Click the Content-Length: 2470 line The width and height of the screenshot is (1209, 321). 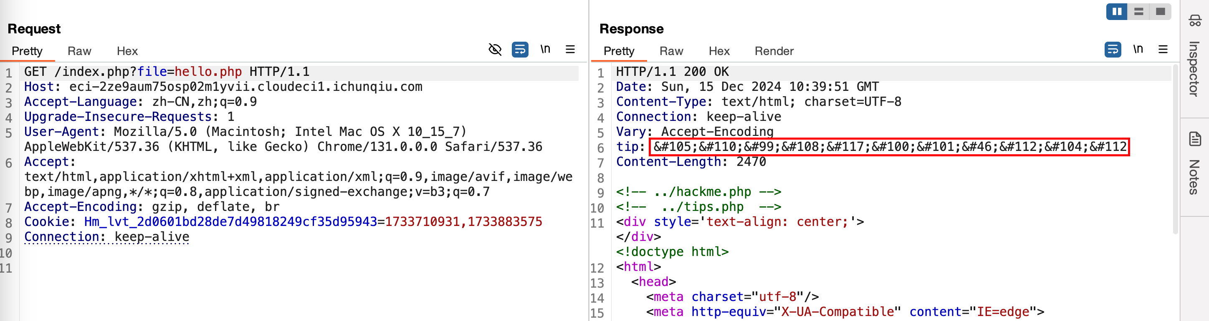(691, 162)
